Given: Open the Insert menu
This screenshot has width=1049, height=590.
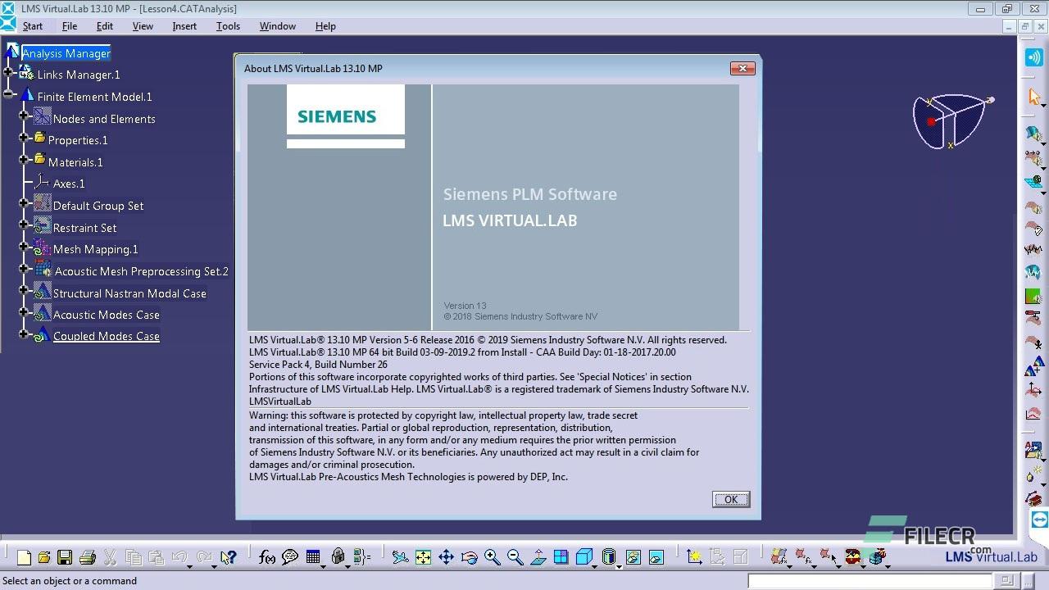Looking at the screenshot, I should (x=184, y=26).
